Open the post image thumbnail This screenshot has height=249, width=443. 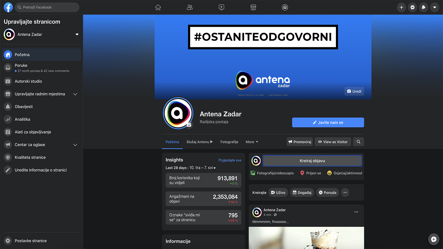pyautogui.click(x=306, y=238)
